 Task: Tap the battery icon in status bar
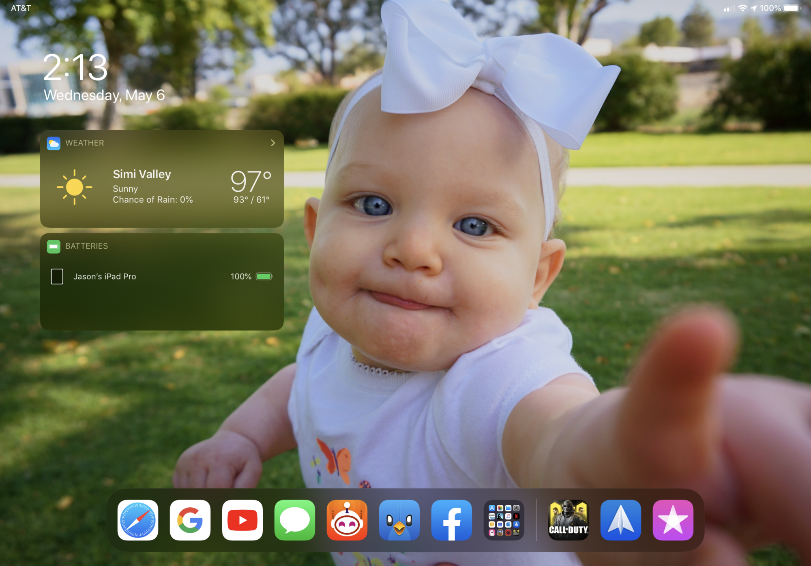[x=792, y=8]
